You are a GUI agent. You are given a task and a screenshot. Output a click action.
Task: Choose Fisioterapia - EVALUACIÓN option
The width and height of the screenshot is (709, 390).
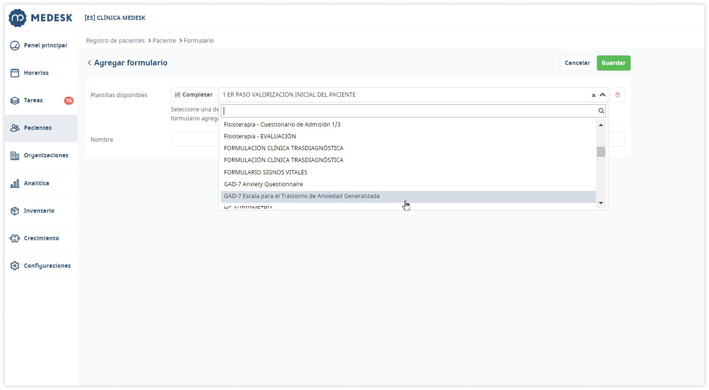(x=408, y=136)
